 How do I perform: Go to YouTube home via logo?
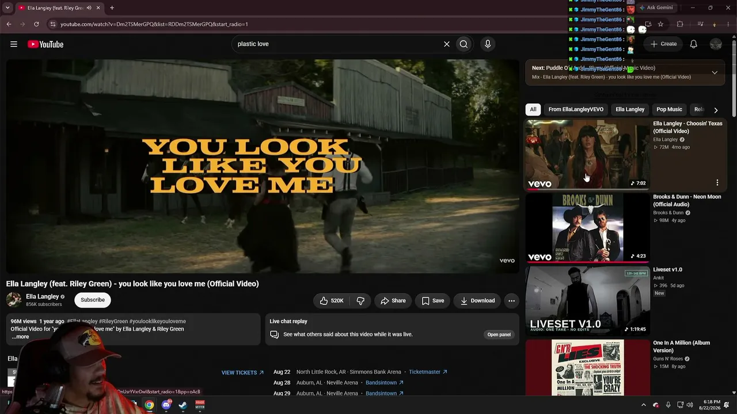pos(45,44)
